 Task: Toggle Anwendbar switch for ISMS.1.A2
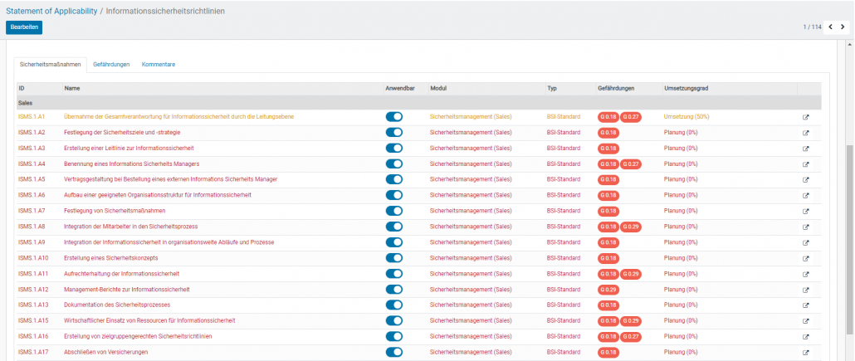(393, 133)
